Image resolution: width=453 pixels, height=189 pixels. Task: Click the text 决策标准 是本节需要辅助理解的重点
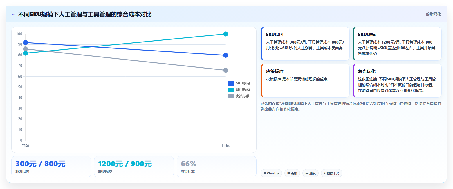pyautogui.click(x=297, y=79)
